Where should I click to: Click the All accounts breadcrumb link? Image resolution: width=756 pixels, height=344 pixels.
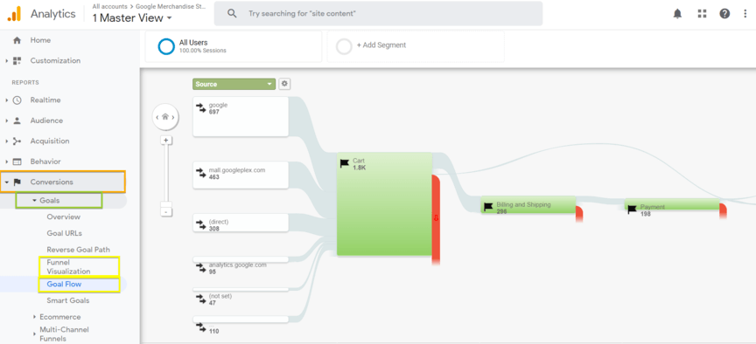pos(110,7)
